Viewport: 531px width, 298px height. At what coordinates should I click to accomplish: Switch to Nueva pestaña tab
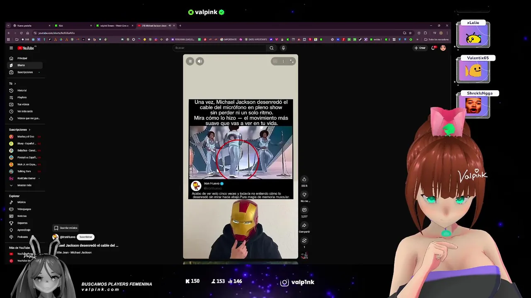(31, 26)
